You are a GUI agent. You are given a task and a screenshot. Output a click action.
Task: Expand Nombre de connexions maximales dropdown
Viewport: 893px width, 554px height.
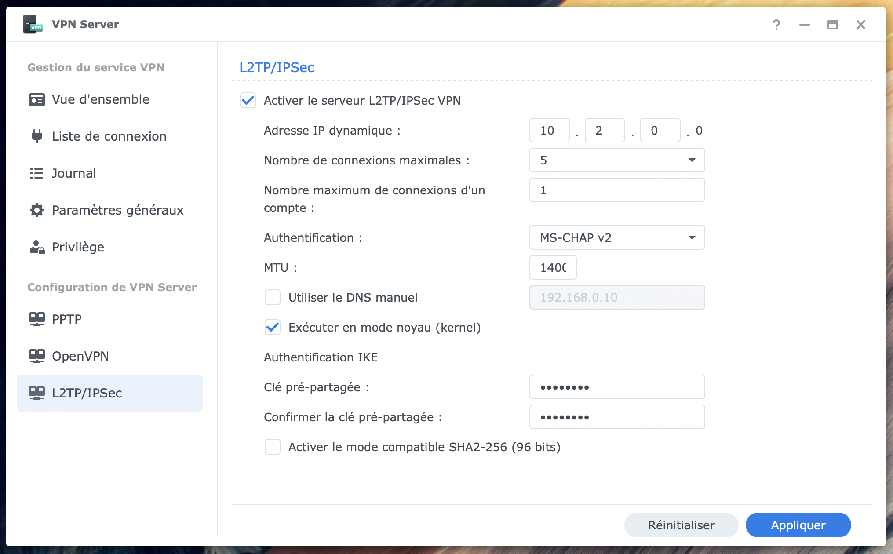point(616,160)
